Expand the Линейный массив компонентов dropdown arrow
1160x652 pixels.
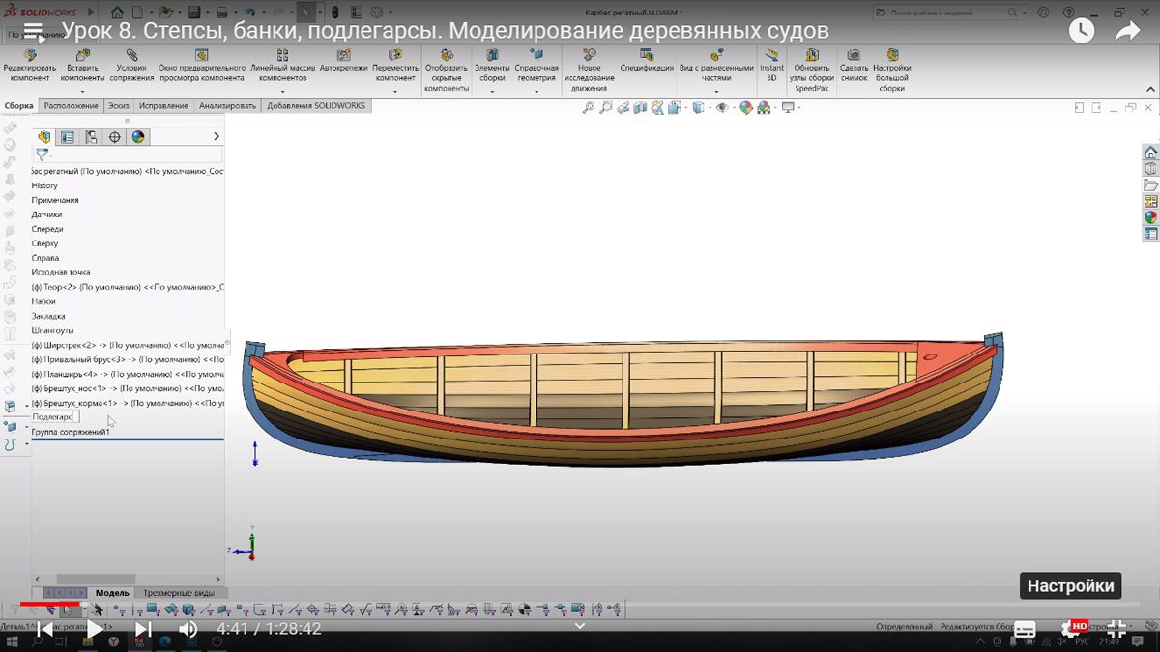282,92
